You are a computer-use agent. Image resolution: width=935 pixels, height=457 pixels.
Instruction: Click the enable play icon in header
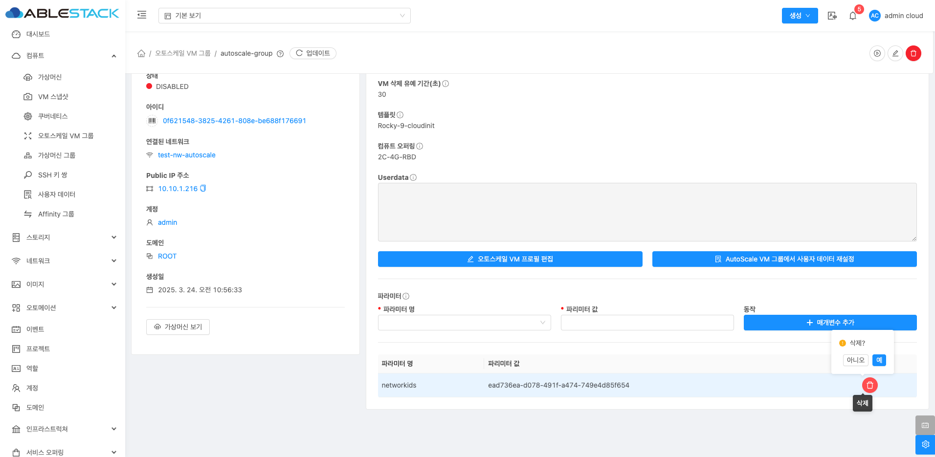click(877, 53)
